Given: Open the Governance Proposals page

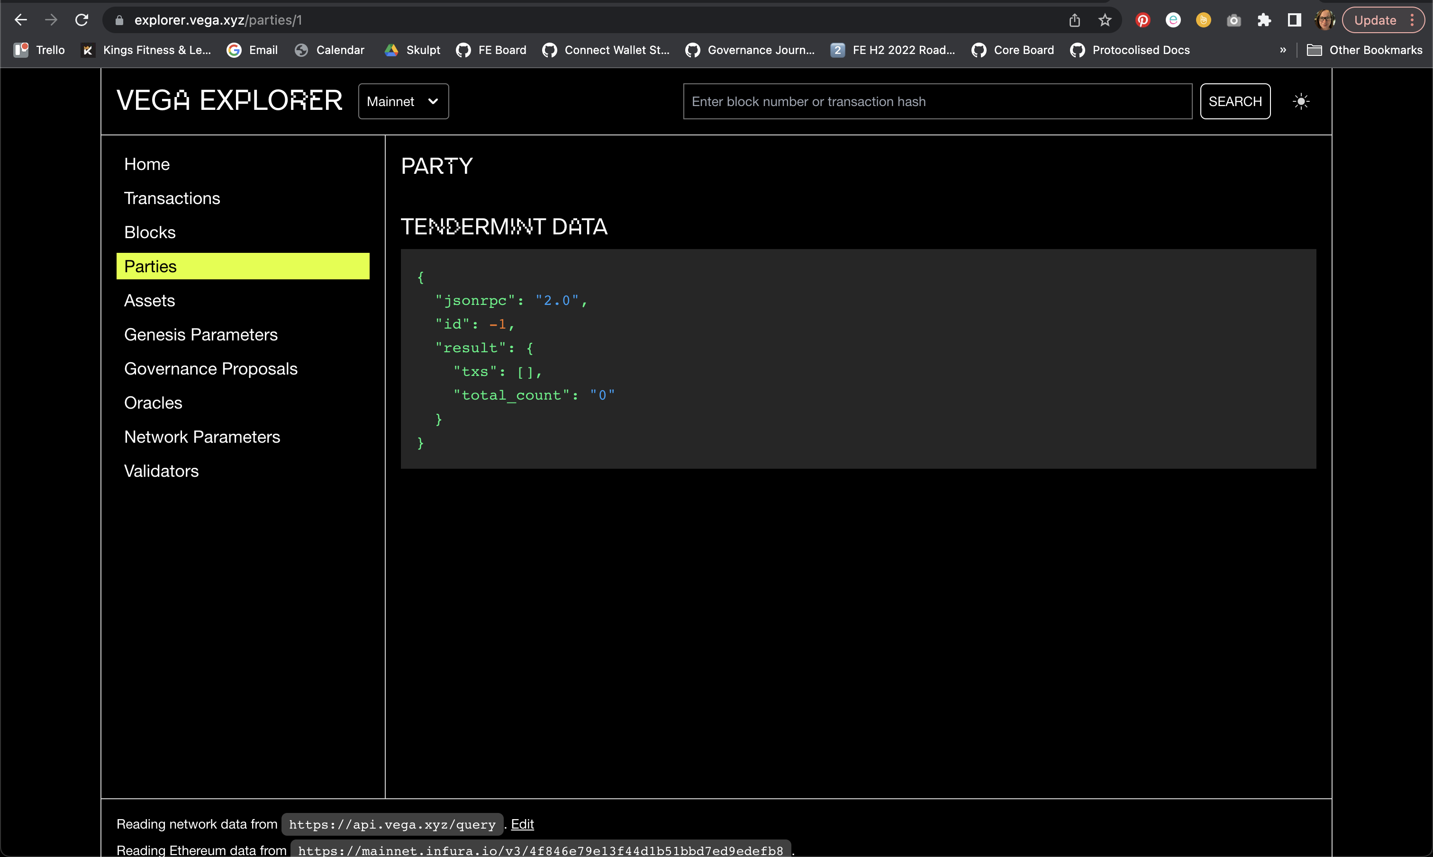Looking at the screenshot, I should (x=211, y=368).
